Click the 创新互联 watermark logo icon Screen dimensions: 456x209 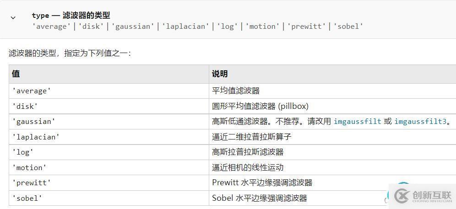coord(402,197)
